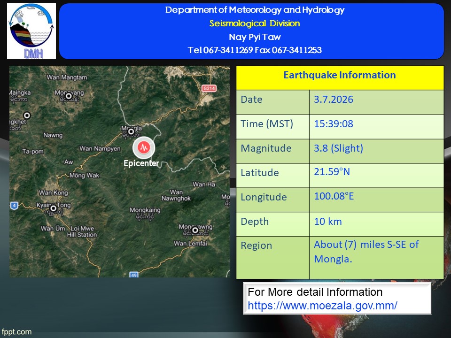This screenshot has width=451, height=338.
Task: Click the Mongyawng town marker
Action: click(195, 230)
